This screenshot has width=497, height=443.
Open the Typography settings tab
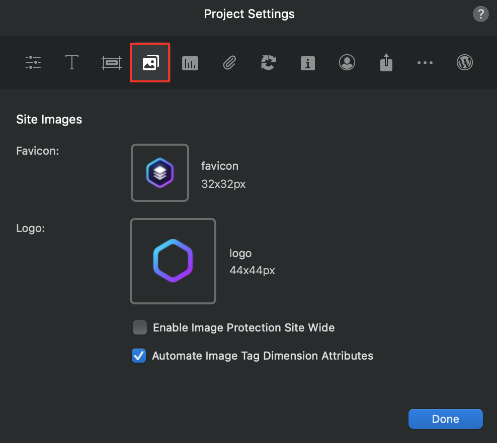(72, 63)
